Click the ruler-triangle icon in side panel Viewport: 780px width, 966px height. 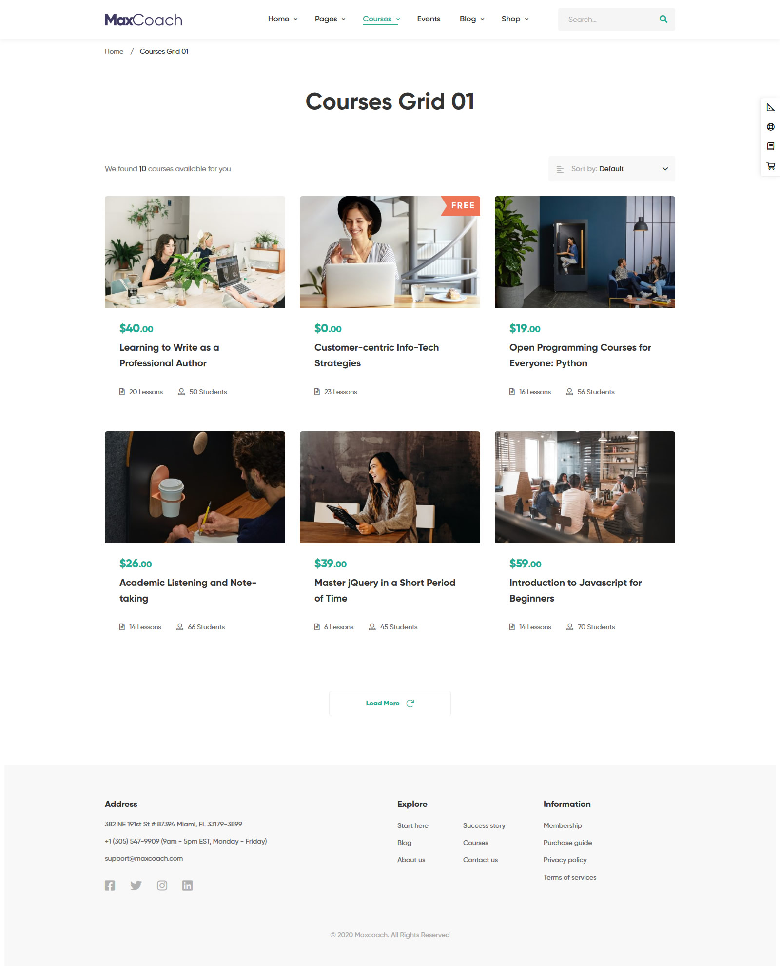point(771,107)
